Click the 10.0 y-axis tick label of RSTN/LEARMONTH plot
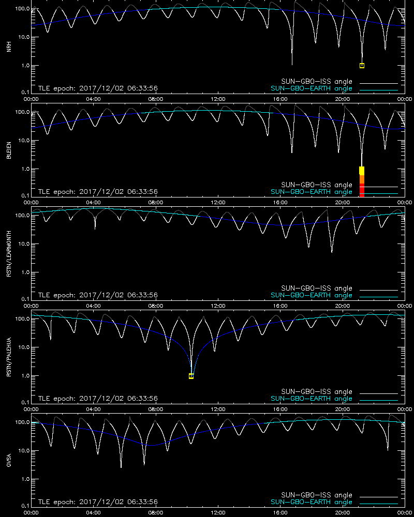The width and height of the screenshot is (414, 517). 24,244
